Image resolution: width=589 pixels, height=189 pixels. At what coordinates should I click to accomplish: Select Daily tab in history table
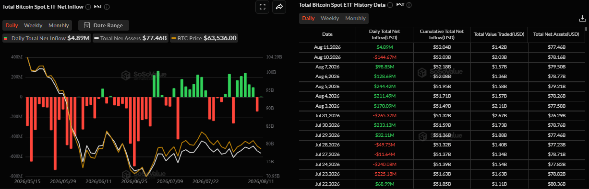pyautogui.click(x=308, y=18)
